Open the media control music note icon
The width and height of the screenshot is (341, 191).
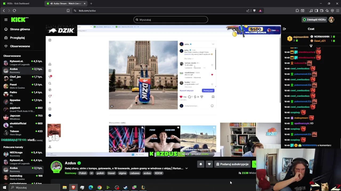point(311,11)
